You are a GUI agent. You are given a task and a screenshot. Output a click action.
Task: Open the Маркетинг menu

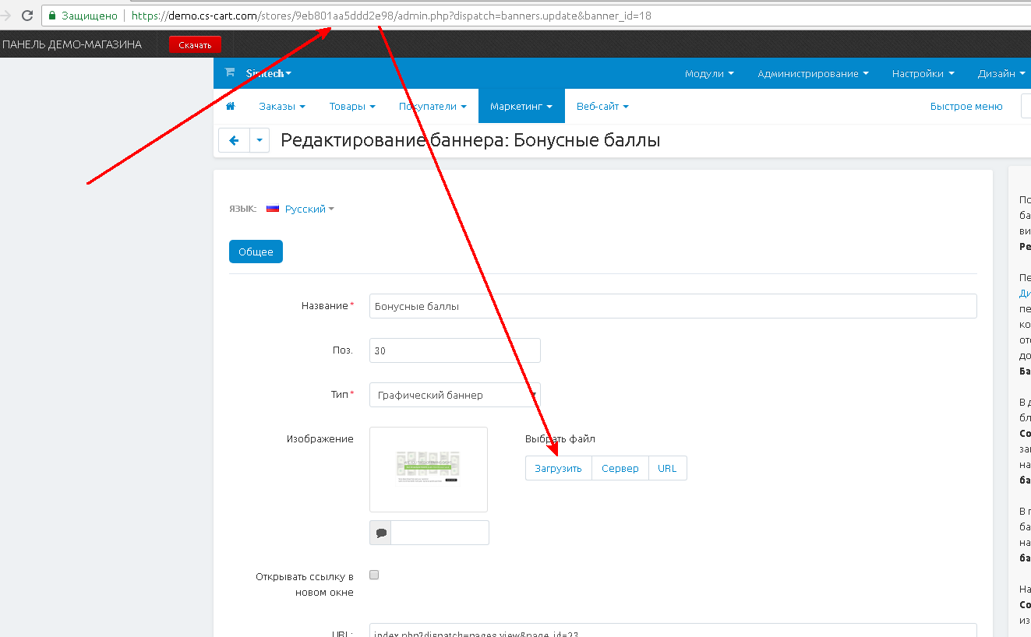pyautogui.click(x=521, y=106)
